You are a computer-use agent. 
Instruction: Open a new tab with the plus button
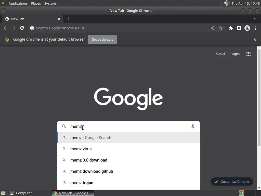[x=69, y=19]
